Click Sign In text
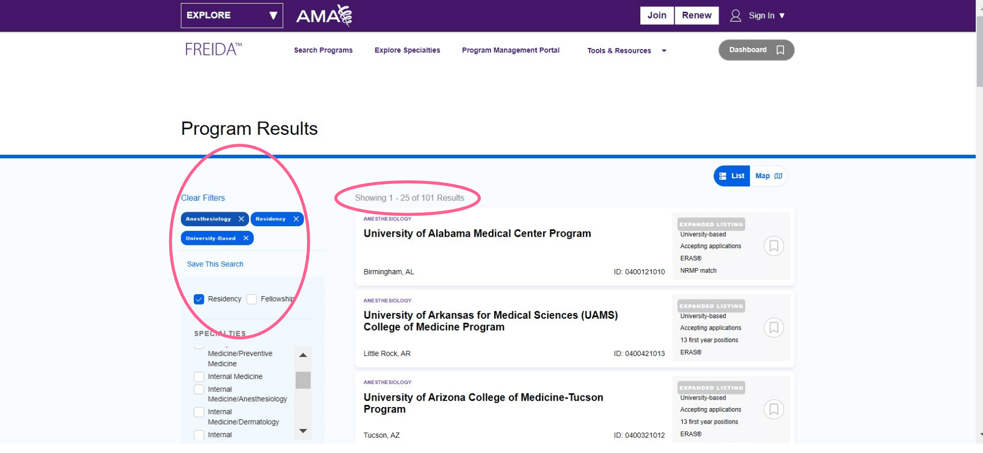 click(762, 16)
